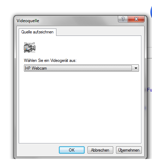The image size is (152, 160).
Task: Close the Videoquelle dialog with X
Action: pos(136,19)
